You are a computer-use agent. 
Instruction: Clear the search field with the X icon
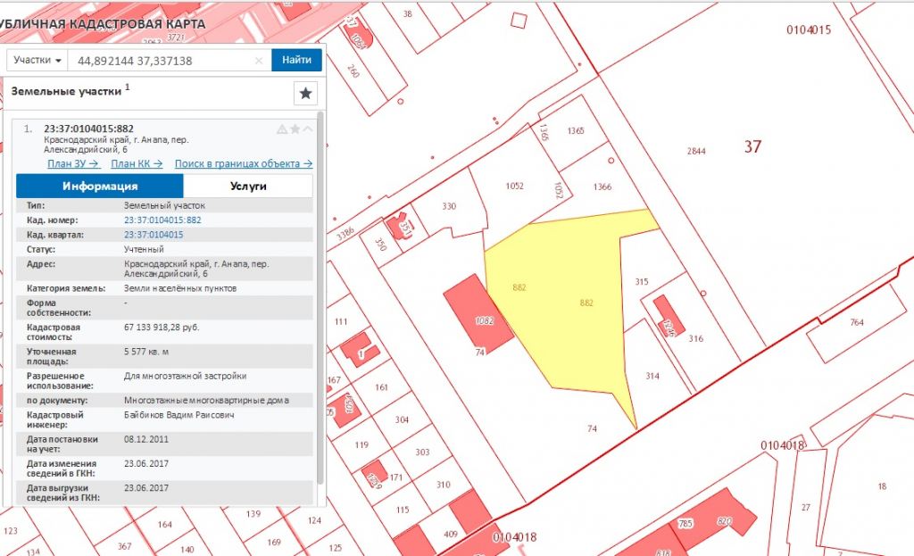click(x=259, y=61)
